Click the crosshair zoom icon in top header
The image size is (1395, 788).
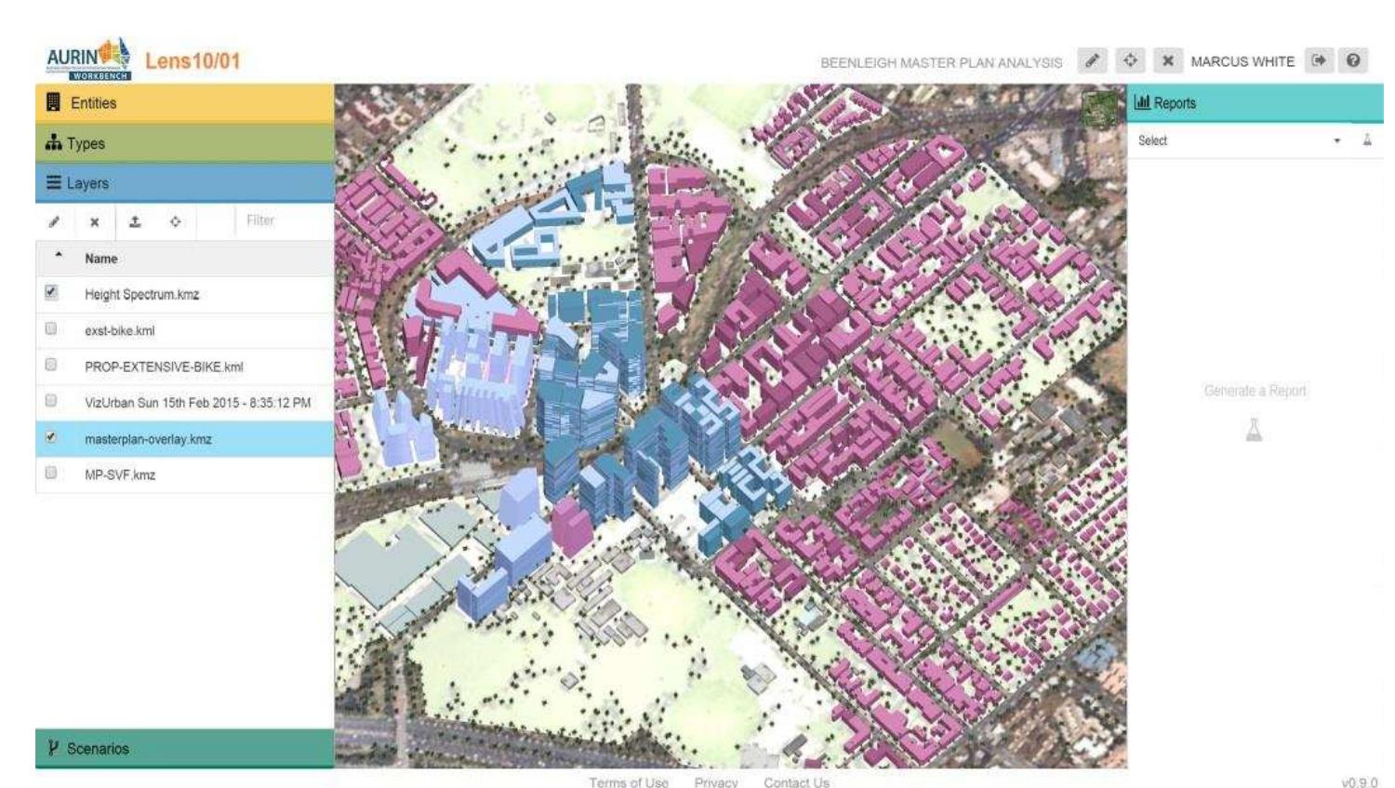pos(1130,61)
